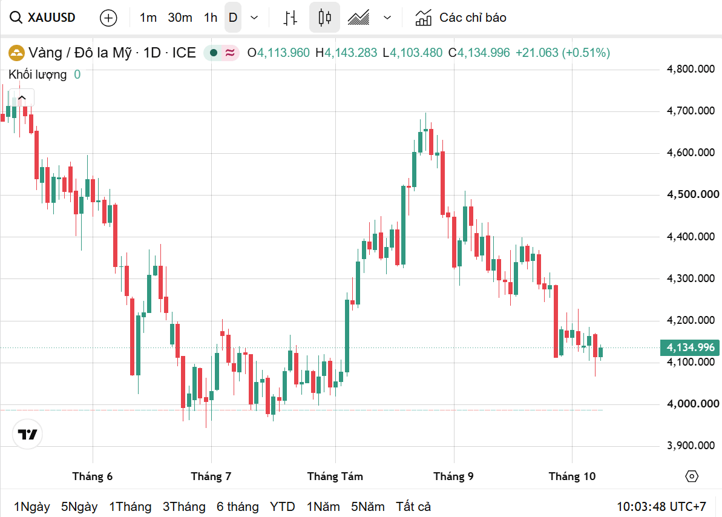Open chart settings hexagon icon

pos(692,476)
